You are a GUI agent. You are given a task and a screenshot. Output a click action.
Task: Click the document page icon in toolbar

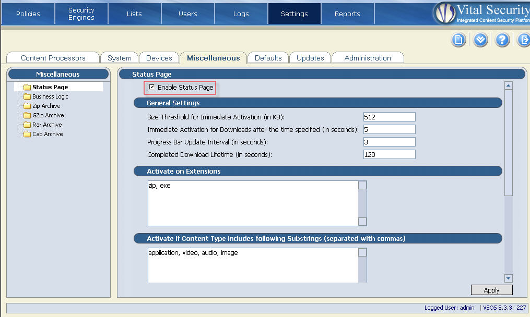click(x=458, y=40)
